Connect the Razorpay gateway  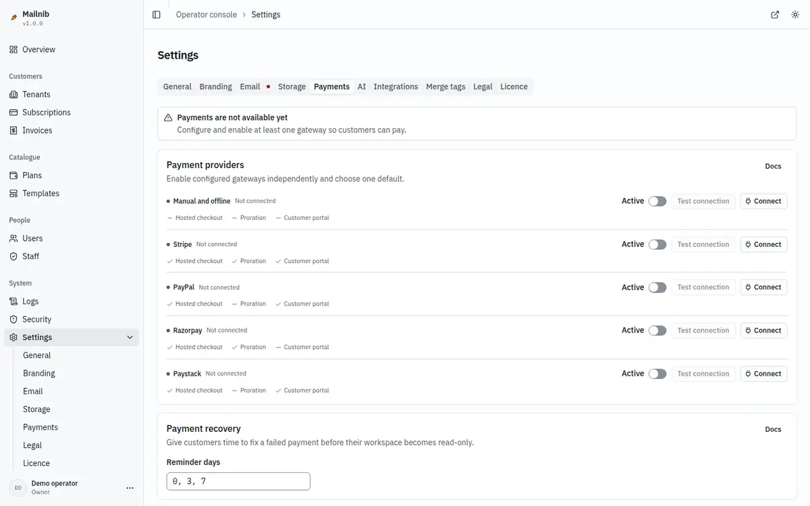pos(763,331)
